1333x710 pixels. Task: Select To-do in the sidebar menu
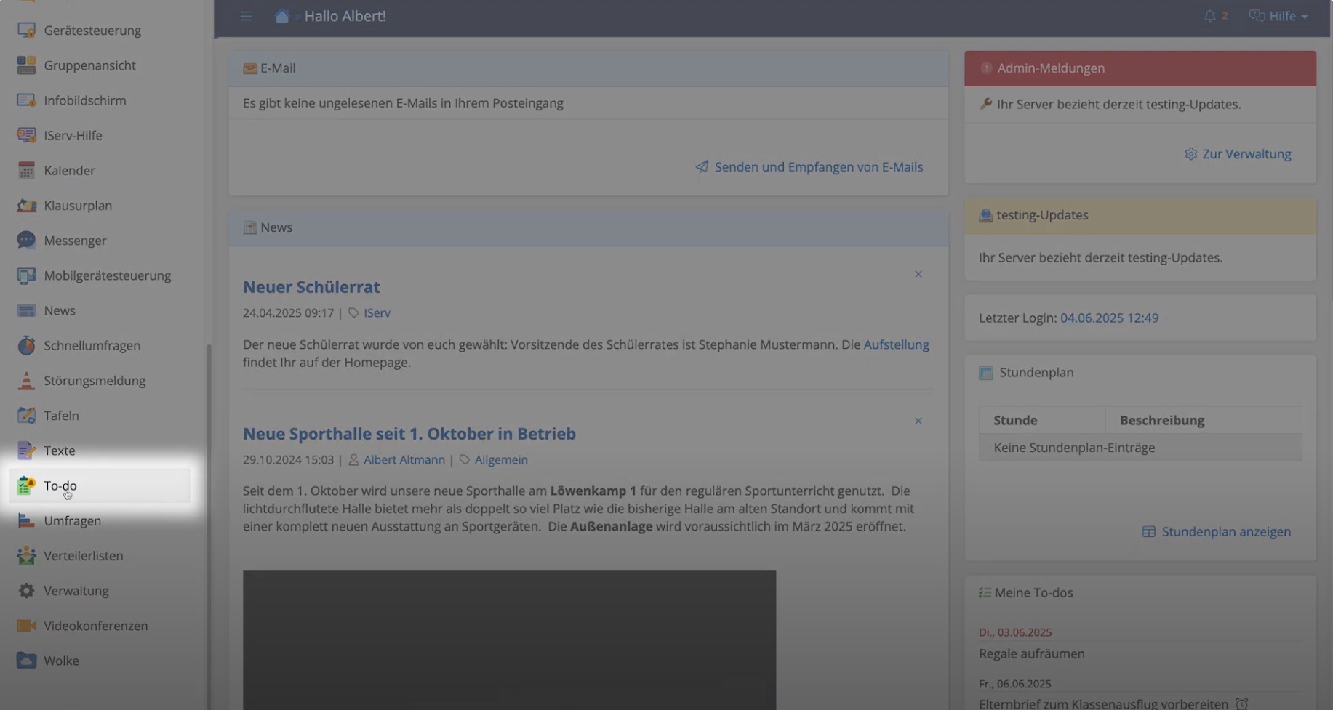point(61,485)
